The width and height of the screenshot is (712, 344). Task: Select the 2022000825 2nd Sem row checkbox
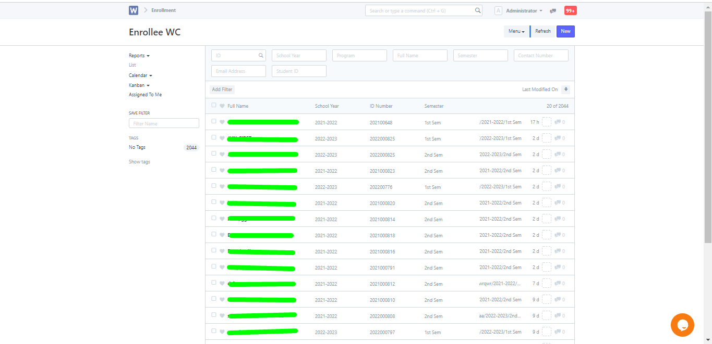pyautogui.click(x=214, y=154)
